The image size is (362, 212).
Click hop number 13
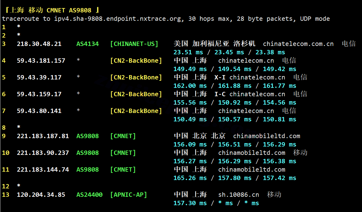[6, 195]
